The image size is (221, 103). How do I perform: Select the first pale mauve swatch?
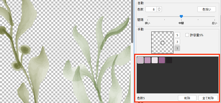[x=141, y=60]
